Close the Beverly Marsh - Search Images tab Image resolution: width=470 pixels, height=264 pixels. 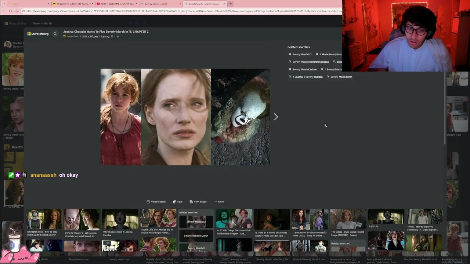tap(224, 4)
